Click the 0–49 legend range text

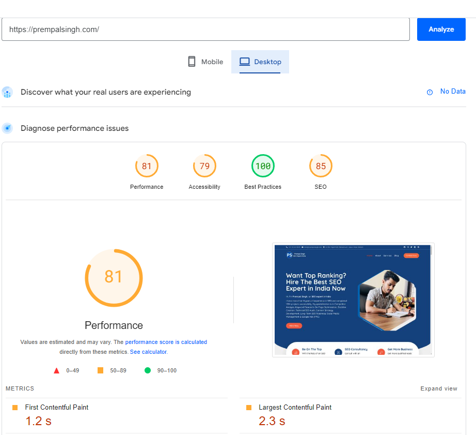pos(73,370)
